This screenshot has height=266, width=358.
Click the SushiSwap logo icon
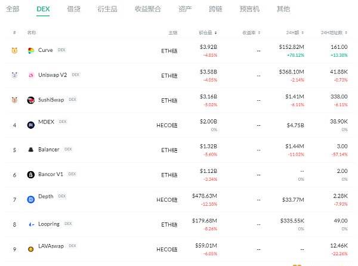31,100
